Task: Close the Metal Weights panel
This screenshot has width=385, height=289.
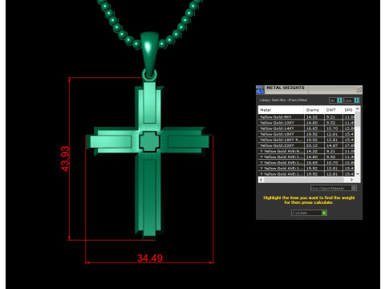Action: (x=359, y=89)
